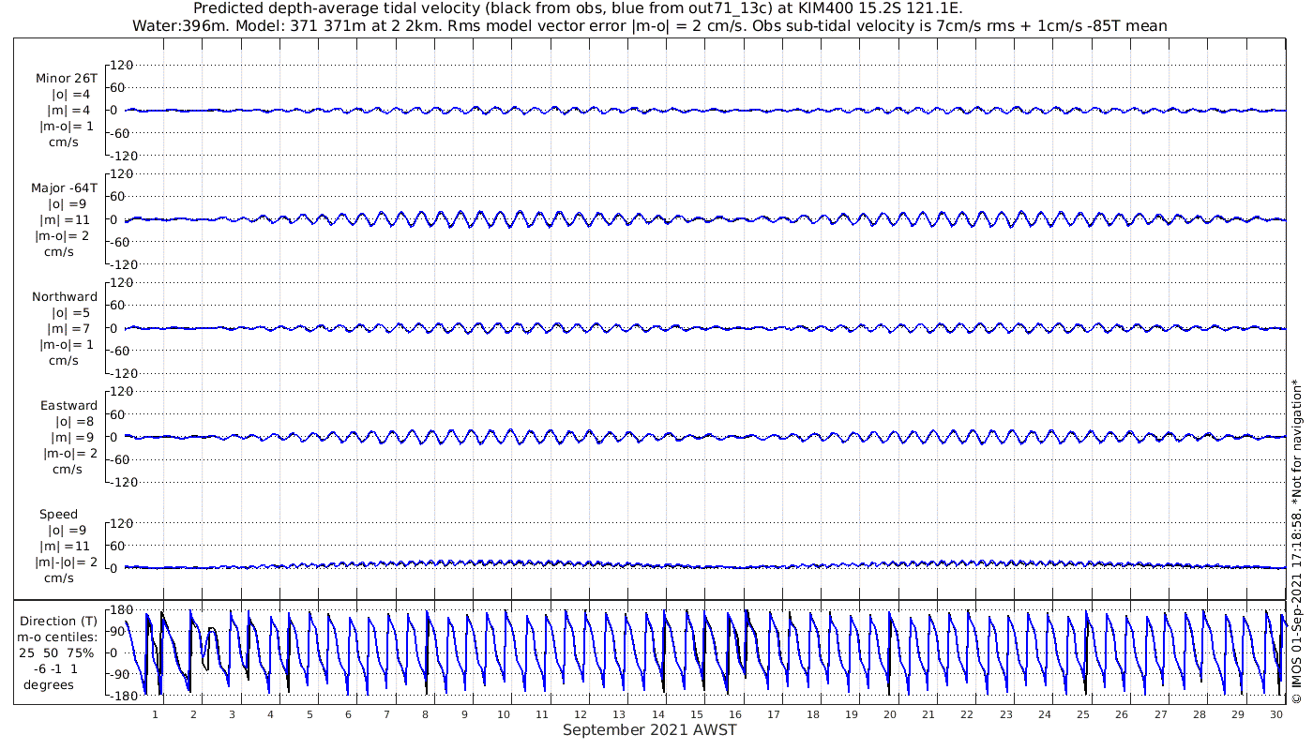Click the 'September 2021 AWST' axis title
Screen dimensions: 1313x750
tap(650, 730)
